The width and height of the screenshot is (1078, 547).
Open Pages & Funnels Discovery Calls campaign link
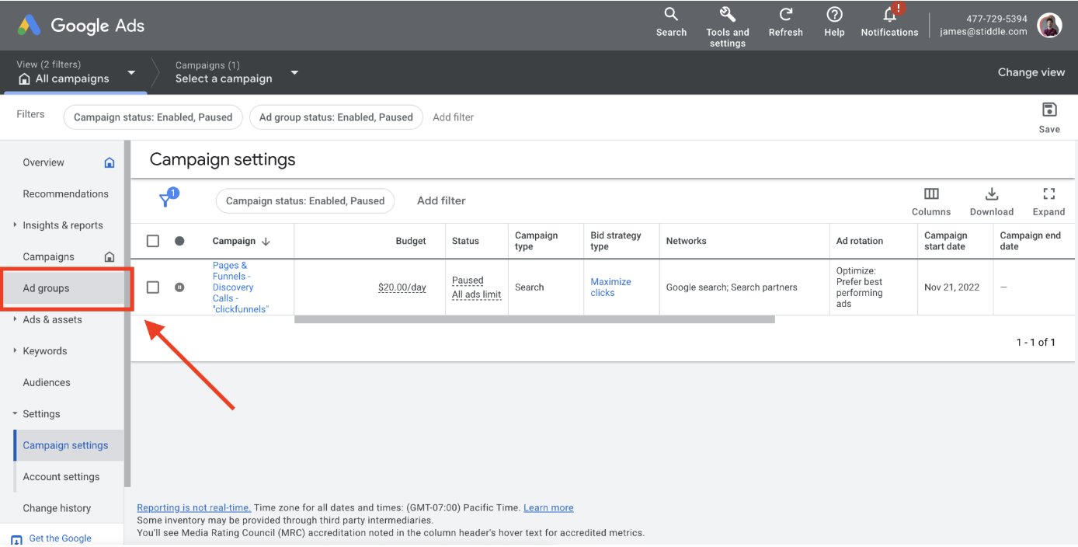[241, 287]
